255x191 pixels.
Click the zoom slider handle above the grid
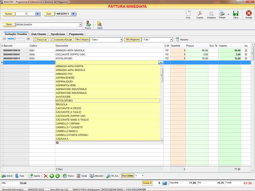click(x=14, y=39)
